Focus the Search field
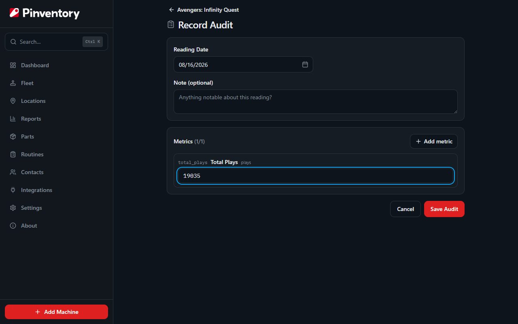Viewport: 518px width, 324px height. (x=56, y=42)
